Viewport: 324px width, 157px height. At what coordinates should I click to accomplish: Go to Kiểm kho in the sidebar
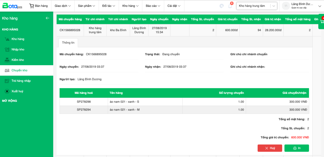tap(18, 60)
